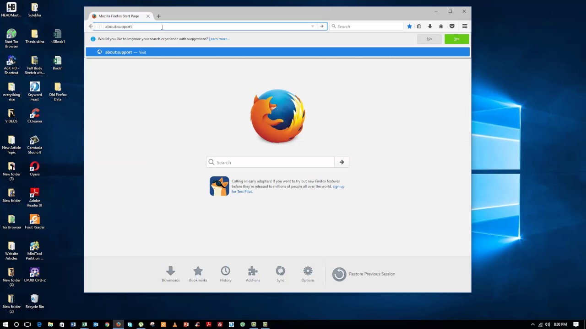
Task: Click the volume speaker tray icon
Action: pyautogui.click(x=547, y=324)
